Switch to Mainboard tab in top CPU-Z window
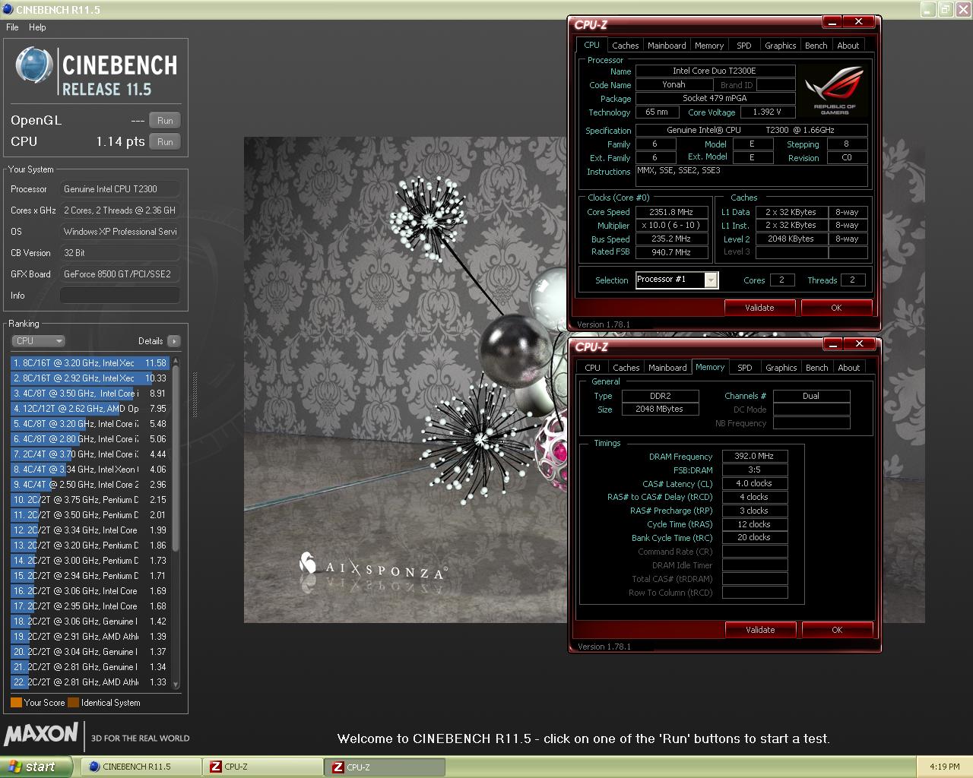The image size is (973, 778). 667,46
